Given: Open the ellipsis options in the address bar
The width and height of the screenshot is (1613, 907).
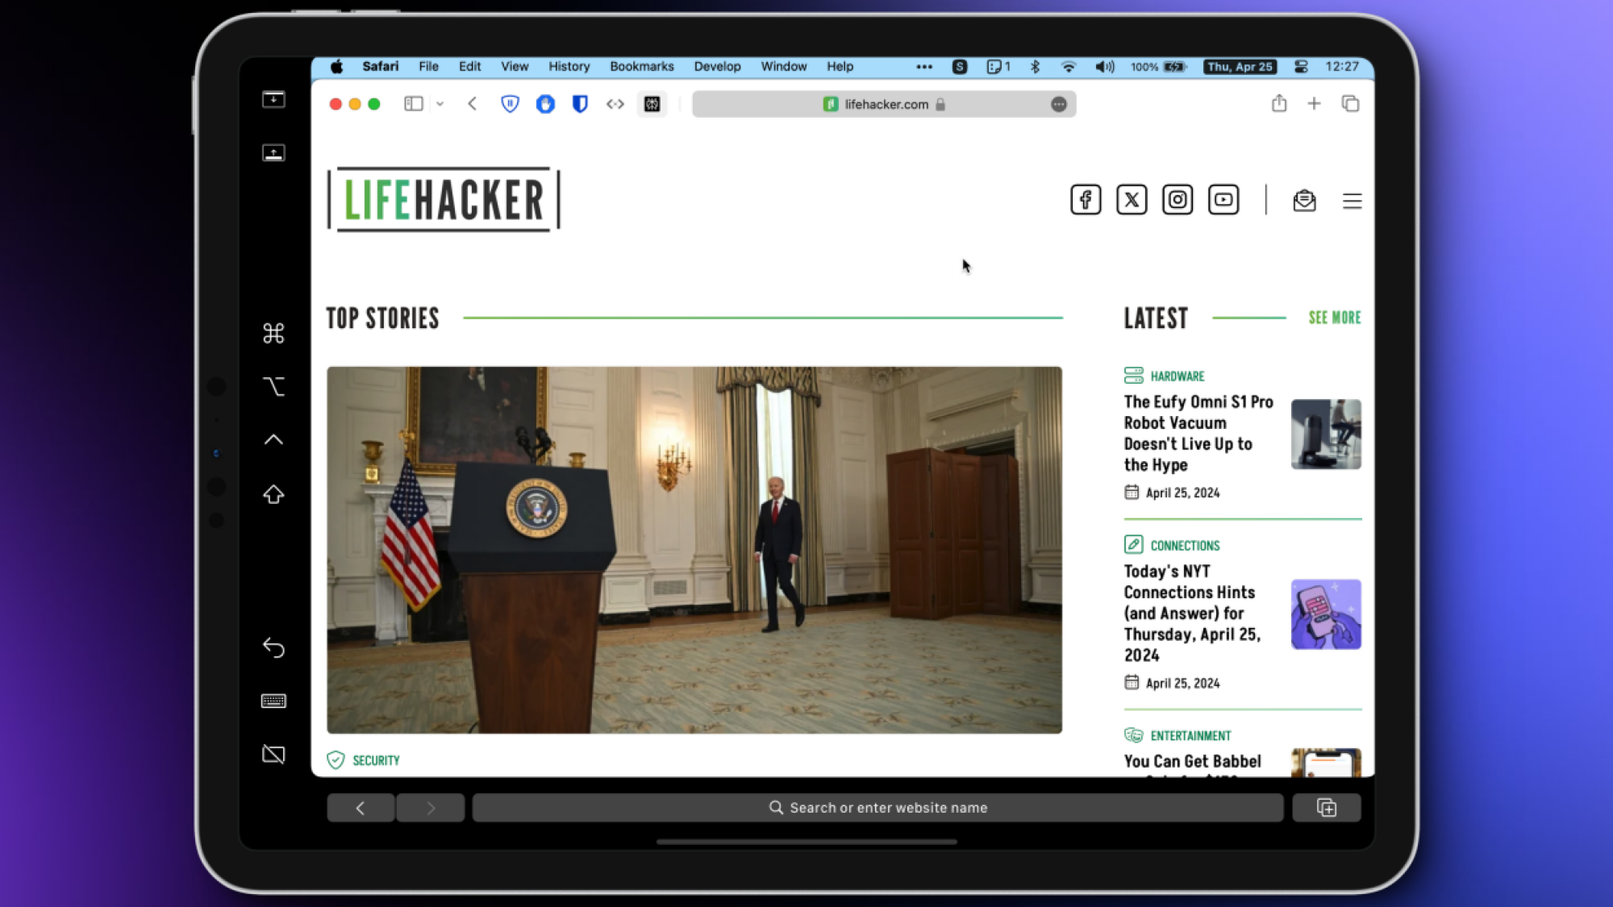Looking at the screenshot, I should click(x=1058, y=104).
